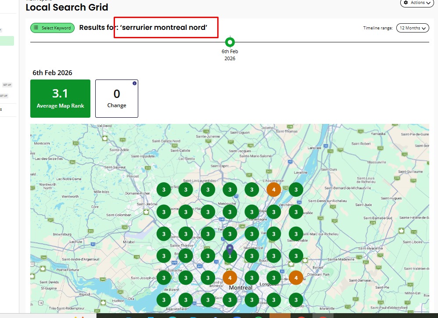438x318 pixels.
Task: Click the rank 1 grid marker
Action: (x=230, y=256)
